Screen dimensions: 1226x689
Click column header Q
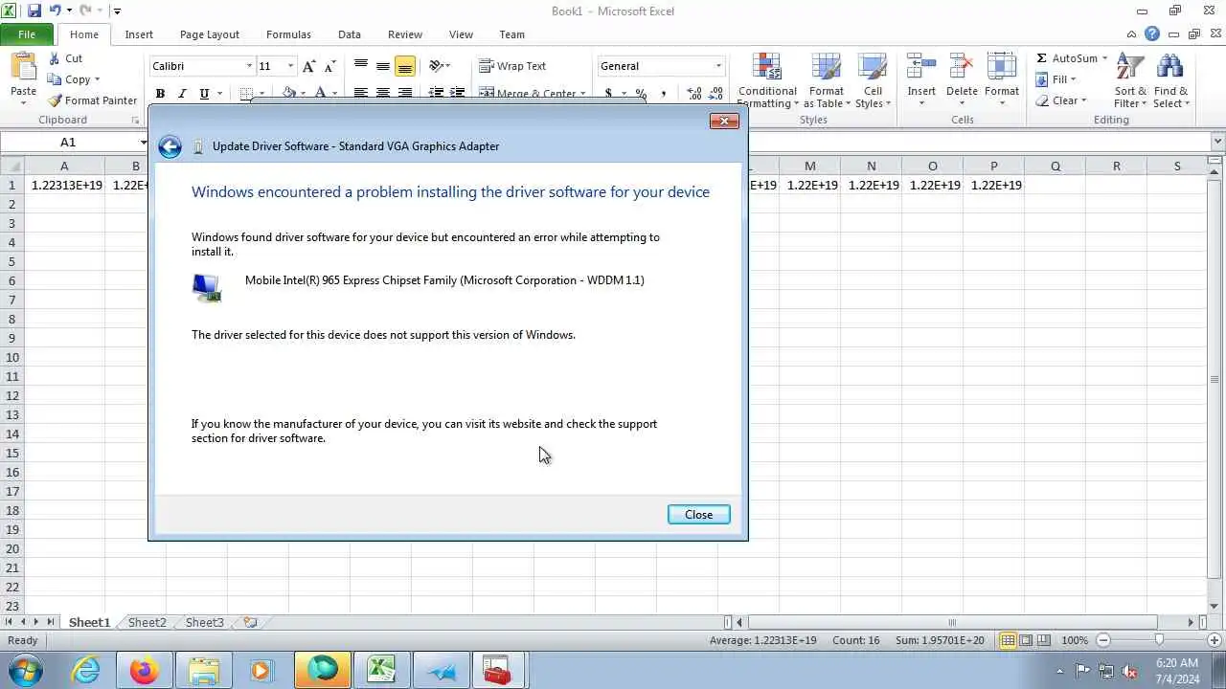pyautogui.click(x=1055, y=166)
